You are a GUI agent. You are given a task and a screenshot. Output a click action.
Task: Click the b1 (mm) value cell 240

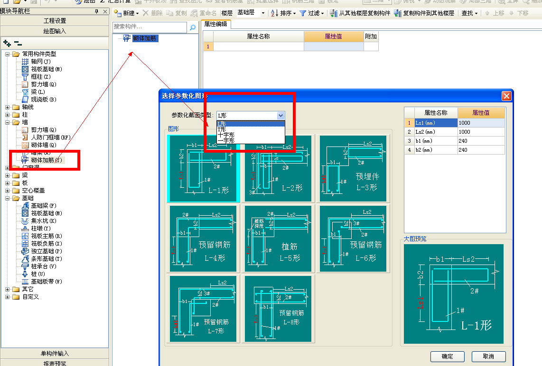[481, 141]
